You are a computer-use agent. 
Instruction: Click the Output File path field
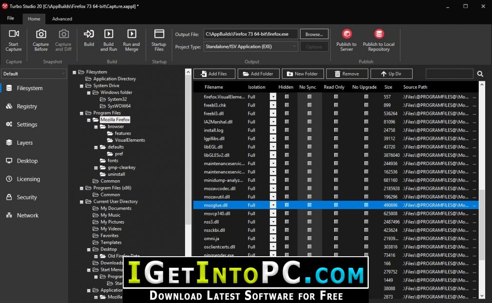(x=251, y=34)
